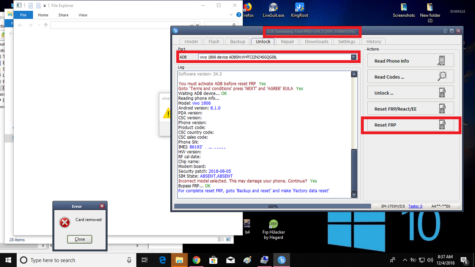Click the properties quick access icon
The height and width of the screenshot is (267, 475).
[30, 6]
